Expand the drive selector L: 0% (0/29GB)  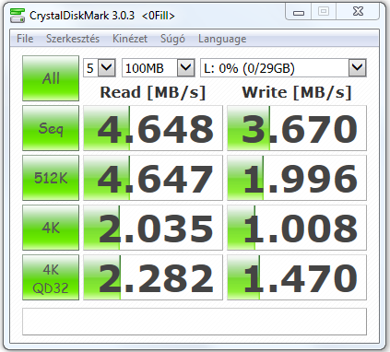tap(358, 67)
